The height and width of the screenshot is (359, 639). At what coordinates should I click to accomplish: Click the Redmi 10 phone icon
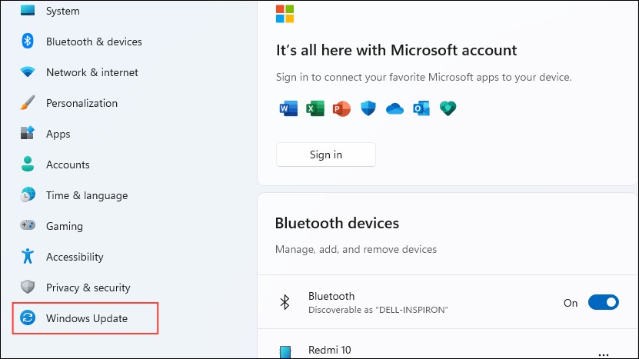(x=285, y=352)
